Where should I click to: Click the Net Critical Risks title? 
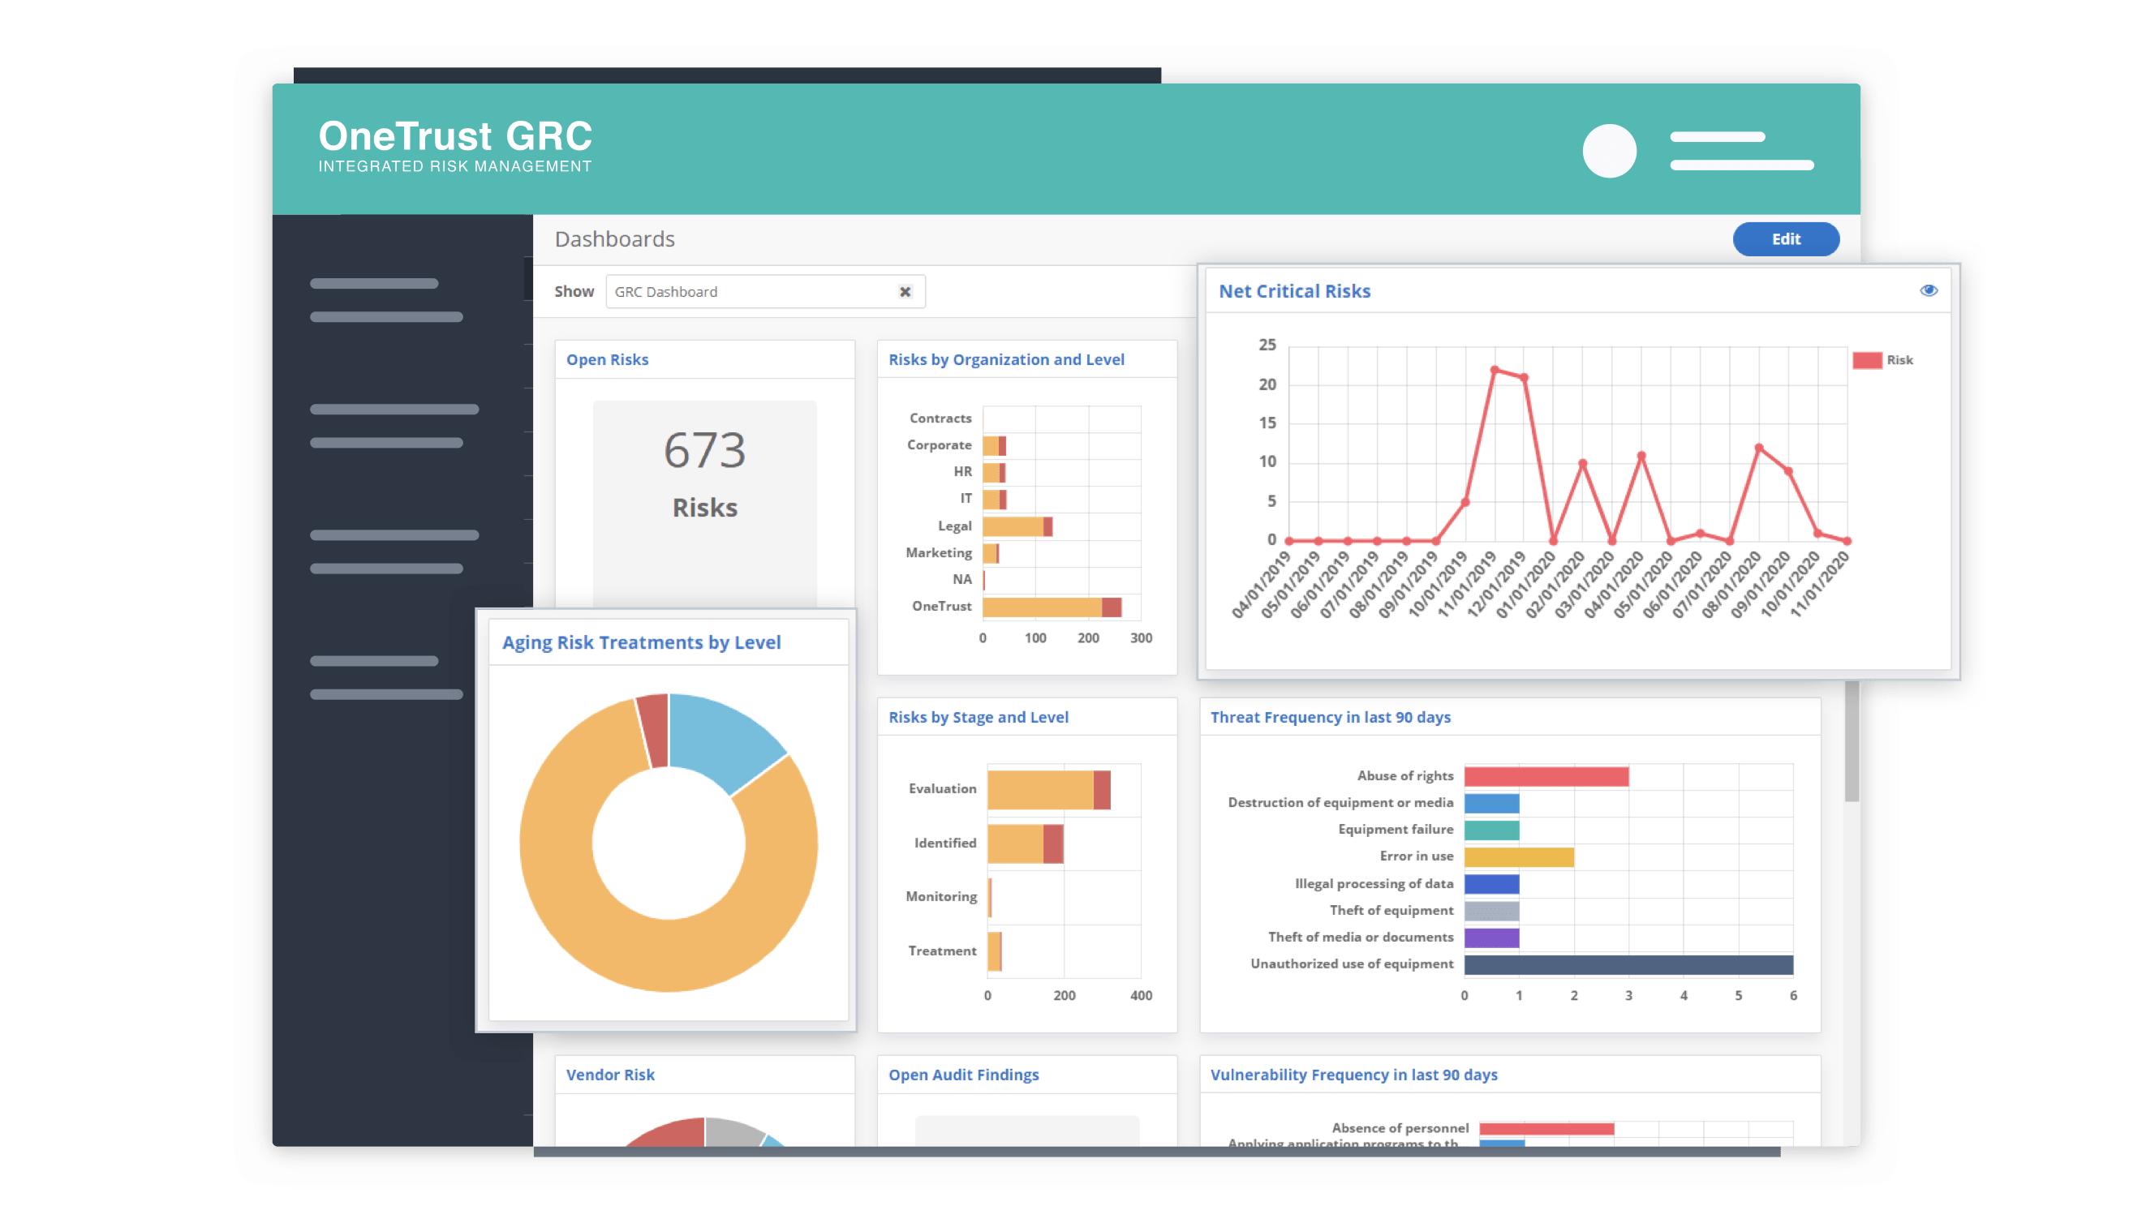[1294, 290]
